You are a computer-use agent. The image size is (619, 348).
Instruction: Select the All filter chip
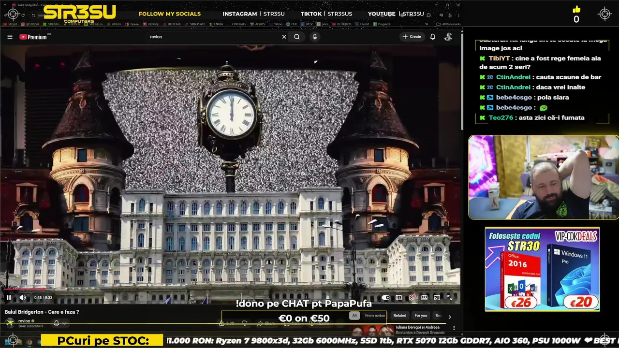click(x=354, y=316)
